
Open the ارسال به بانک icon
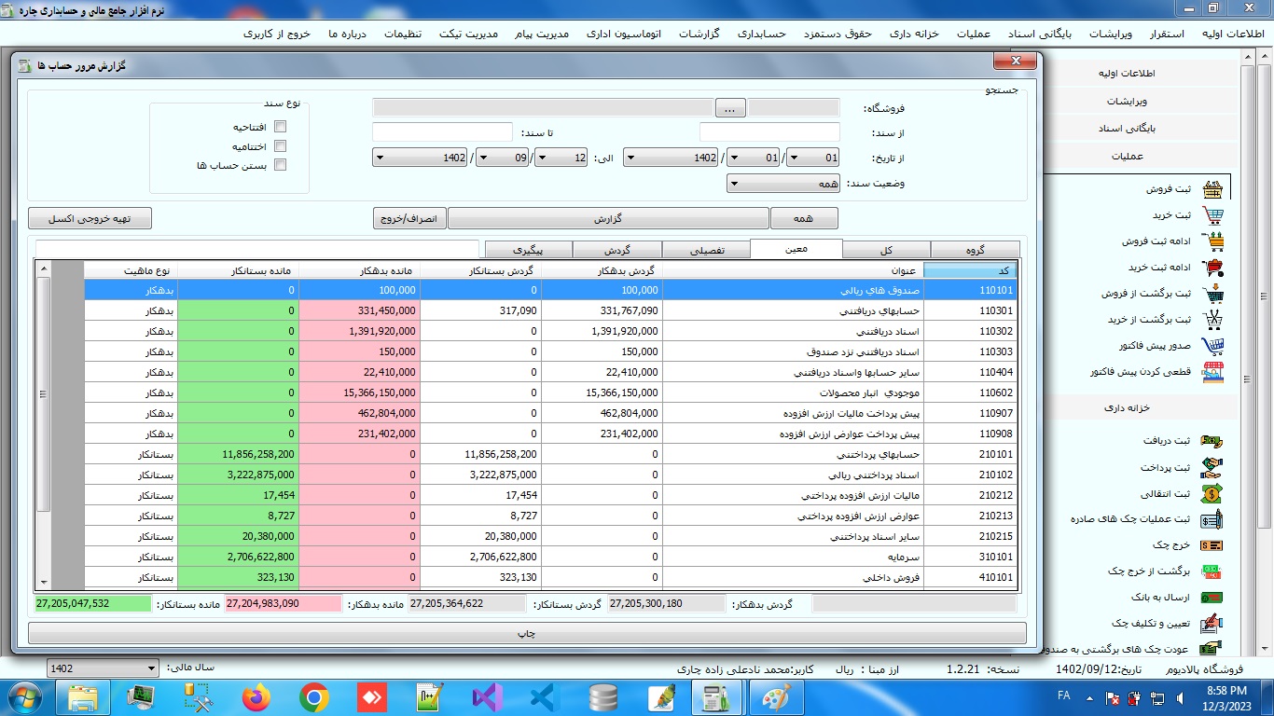[1212, 598]
